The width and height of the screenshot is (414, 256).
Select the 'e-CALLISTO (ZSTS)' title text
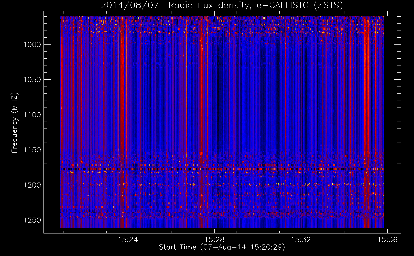pos(300,5)
